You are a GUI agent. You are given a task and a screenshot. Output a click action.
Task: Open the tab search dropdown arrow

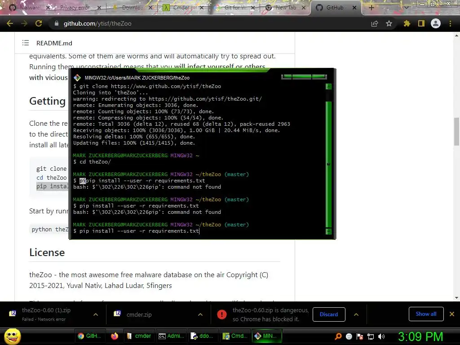click(x=406, y=8)
